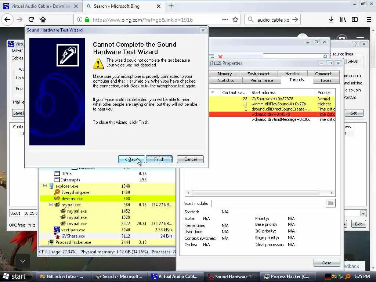Select the Token tab
Viewport: 376px width, 282px height.
tap(326, 80)
